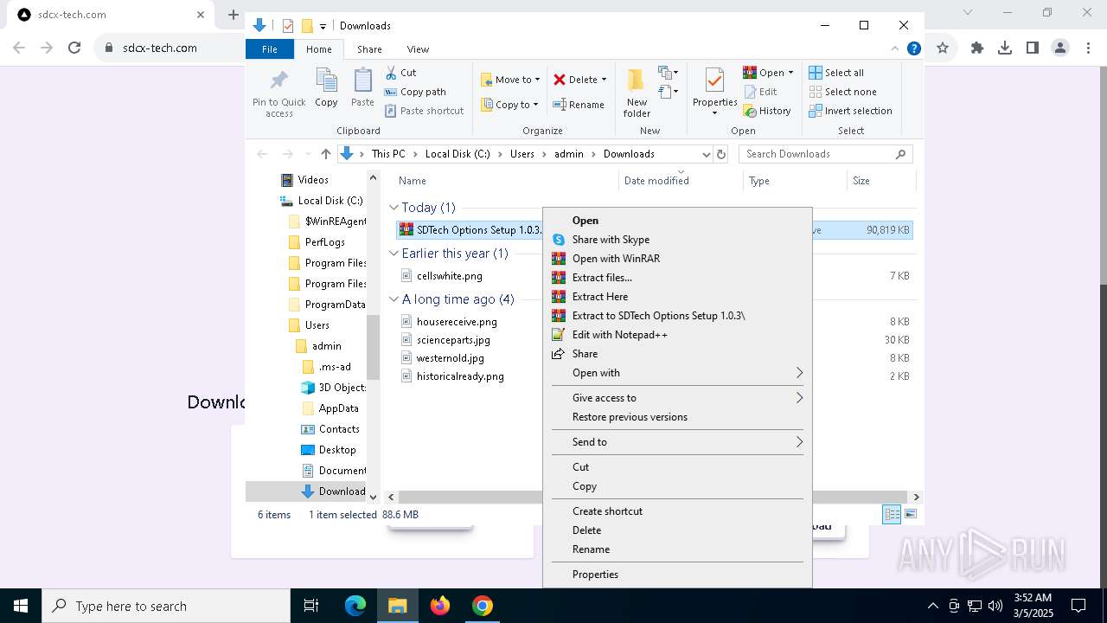Select the historicalready.png file

pos(460,376)
